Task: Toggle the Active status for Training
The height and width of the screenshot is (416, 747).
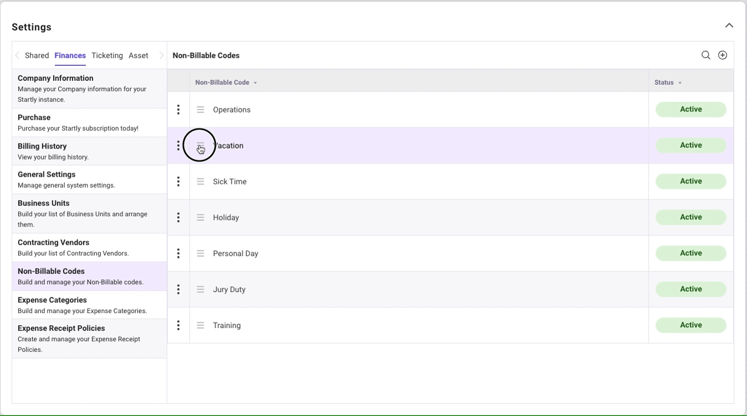Action: pyautogui.click(x=690, y=326)
